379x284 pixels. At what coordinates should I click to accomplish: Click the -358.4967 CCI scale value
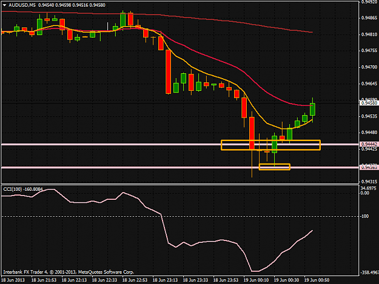(369, 272)
